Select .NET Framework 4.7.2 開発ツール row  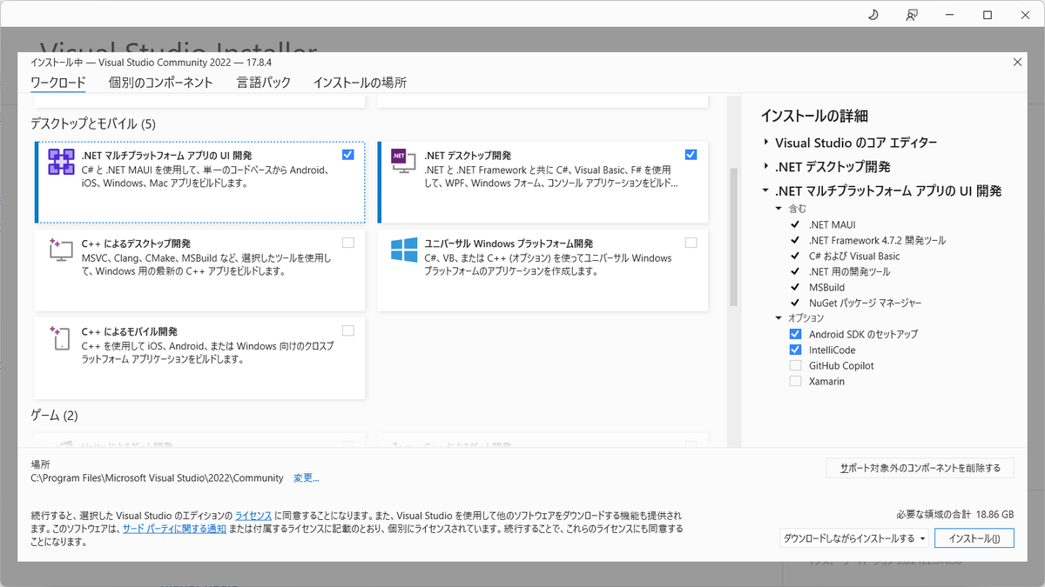pos(877,240)
